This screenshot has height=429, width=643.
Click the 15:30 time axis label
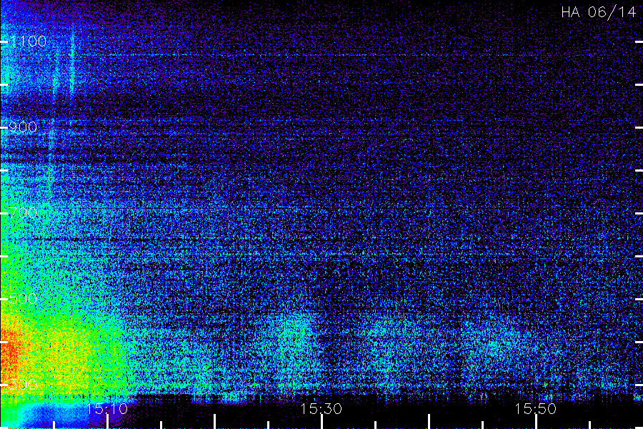click(x=321, y=408)
